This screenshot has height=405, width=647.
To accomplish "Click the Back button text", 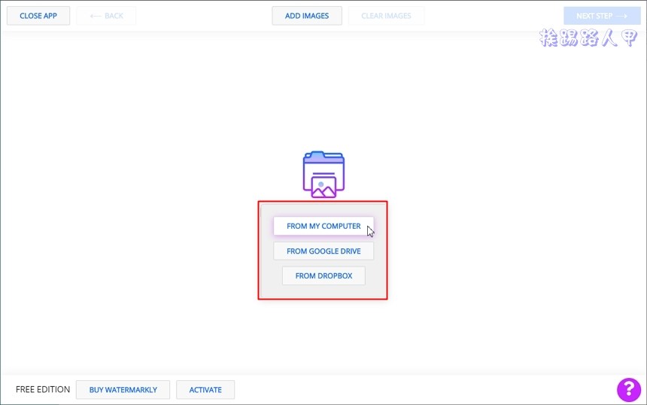I will point(114,16).
